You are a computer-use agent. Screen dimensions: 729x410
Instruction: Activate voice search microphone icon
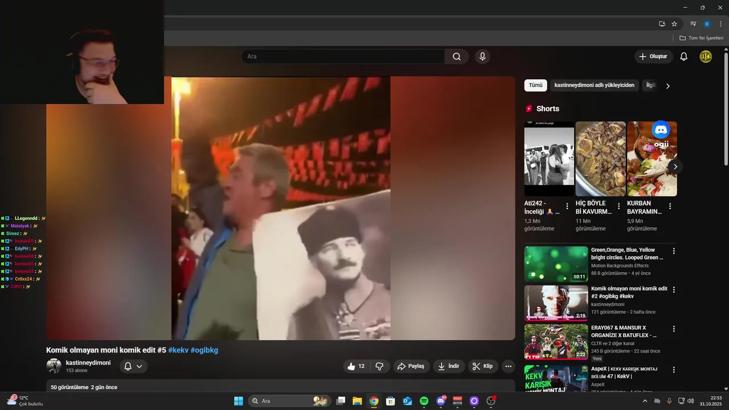(x=482, y=56)
